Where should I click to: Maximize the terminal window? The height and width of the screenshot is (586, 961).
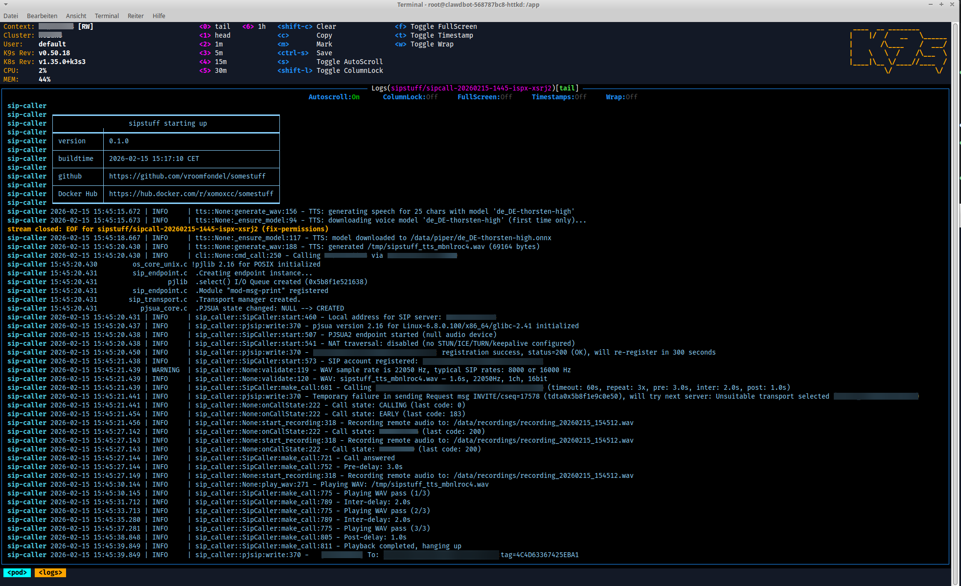(x=941, y=4)
